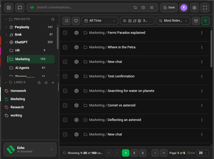Select the AI Agents folder
The height and width of the screenshot is (159, 214).
point(31,68)
